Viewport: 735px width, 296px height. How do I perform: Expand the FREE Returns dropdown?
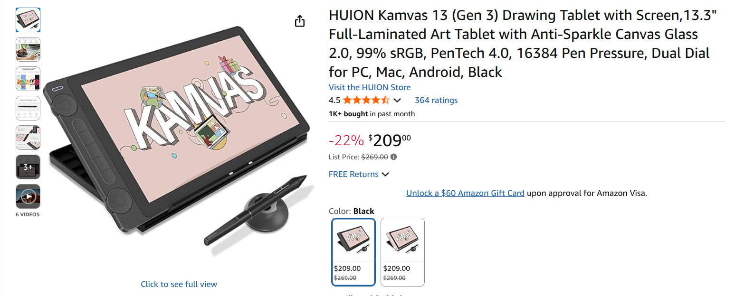pyautogui.click(x=359, y=174)
